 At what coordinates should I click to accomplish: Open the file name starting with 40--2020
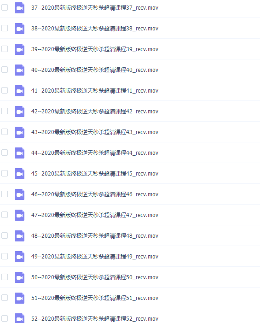[95, 70]
